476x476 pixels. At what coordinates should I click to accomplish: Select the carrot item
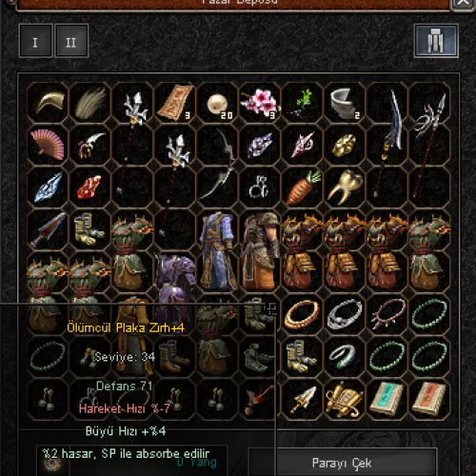click(302, 188)
